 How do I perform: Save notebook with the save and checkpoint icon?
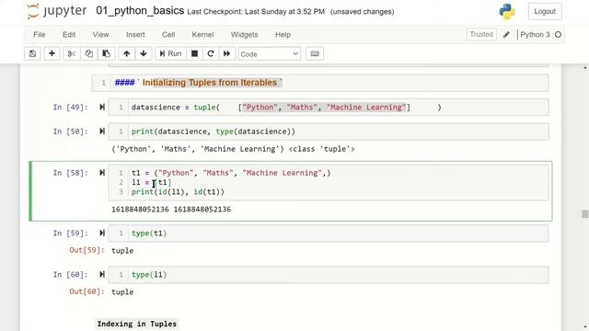[33, 53]
